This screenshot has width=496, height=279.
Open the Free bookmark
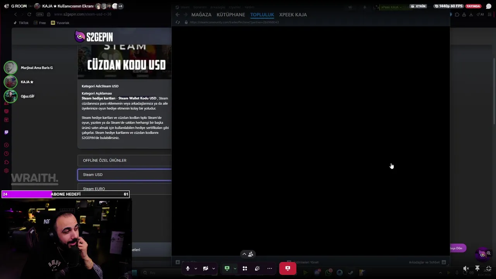pyautogui.click(x=40, y=23)
